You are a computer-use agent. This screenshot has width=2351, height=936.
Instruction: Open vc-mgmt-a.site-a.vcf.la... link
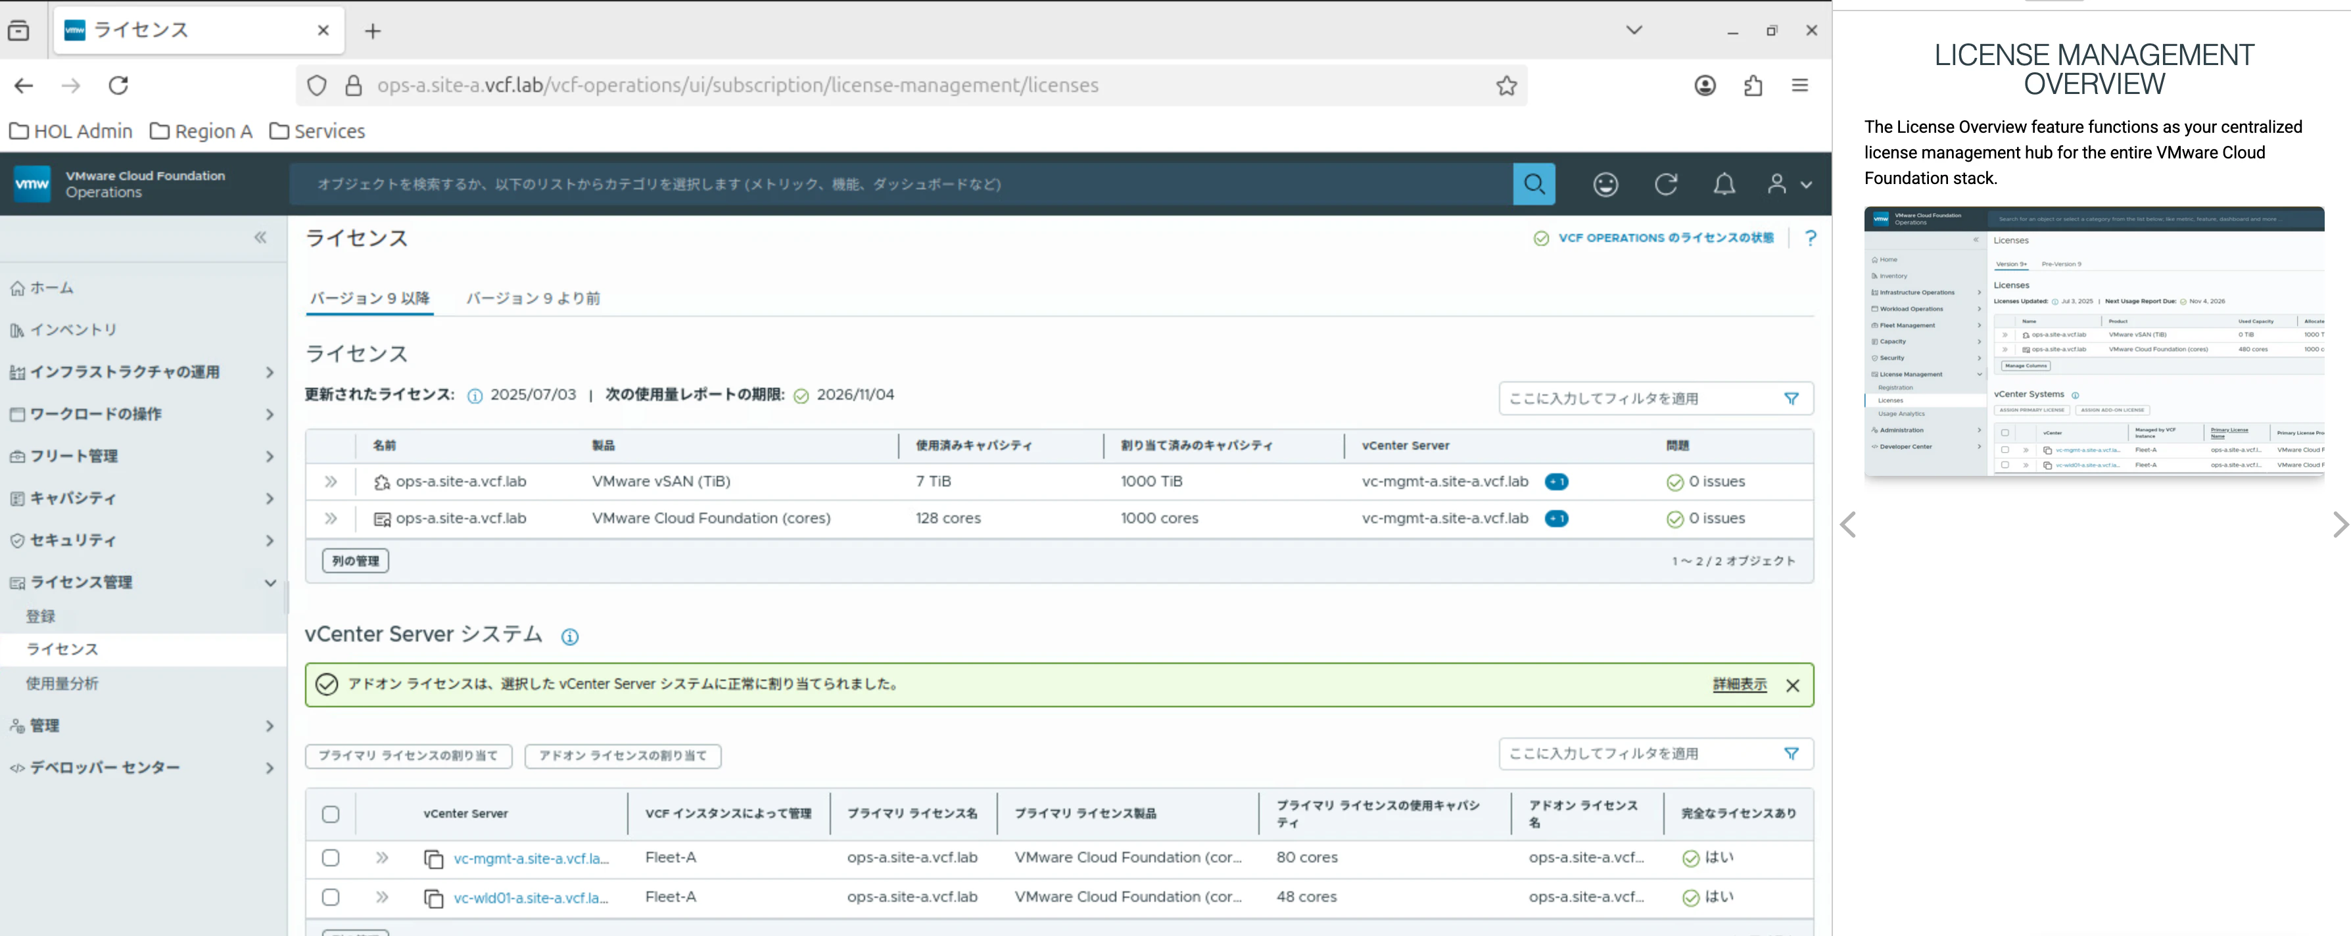click(531, 858)
